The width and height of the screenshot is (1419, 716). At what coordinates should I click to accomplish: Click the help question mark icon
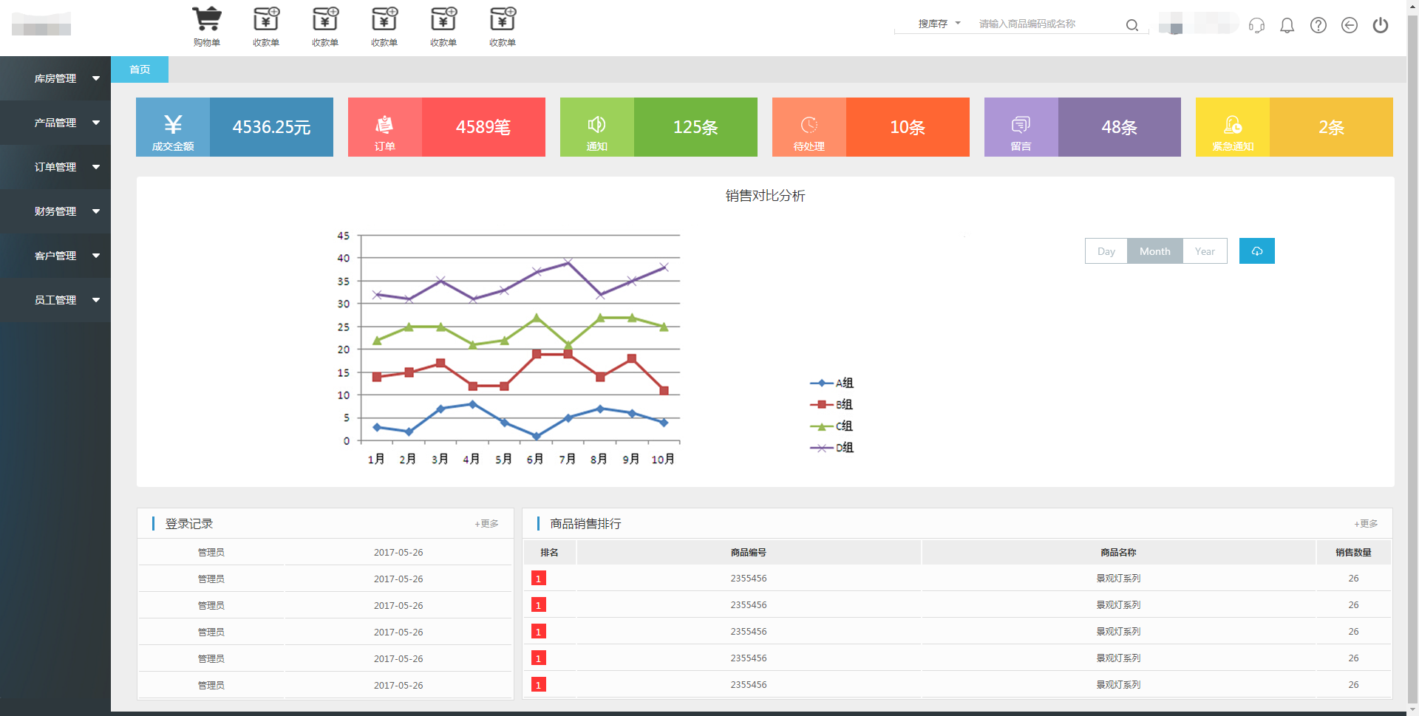(1318, 26)
